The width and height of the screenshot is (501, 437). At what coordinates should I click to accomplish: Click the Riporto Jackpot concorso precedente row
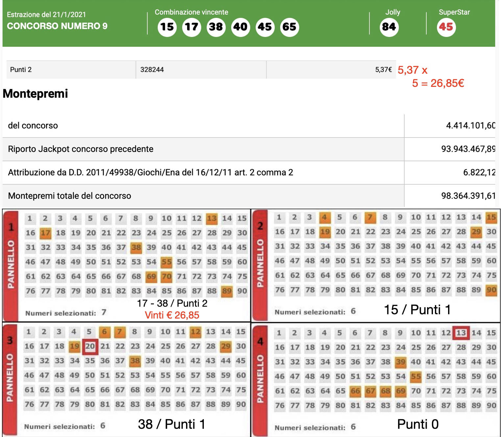click(x=203, y=149)
